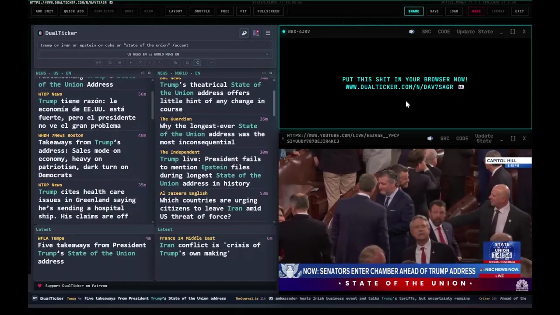Open US NEWS EN vs WORLD NEWS EN dropdown
This screenshot has height=315, width=560.
pyautogui.click(x=155, y=54)
